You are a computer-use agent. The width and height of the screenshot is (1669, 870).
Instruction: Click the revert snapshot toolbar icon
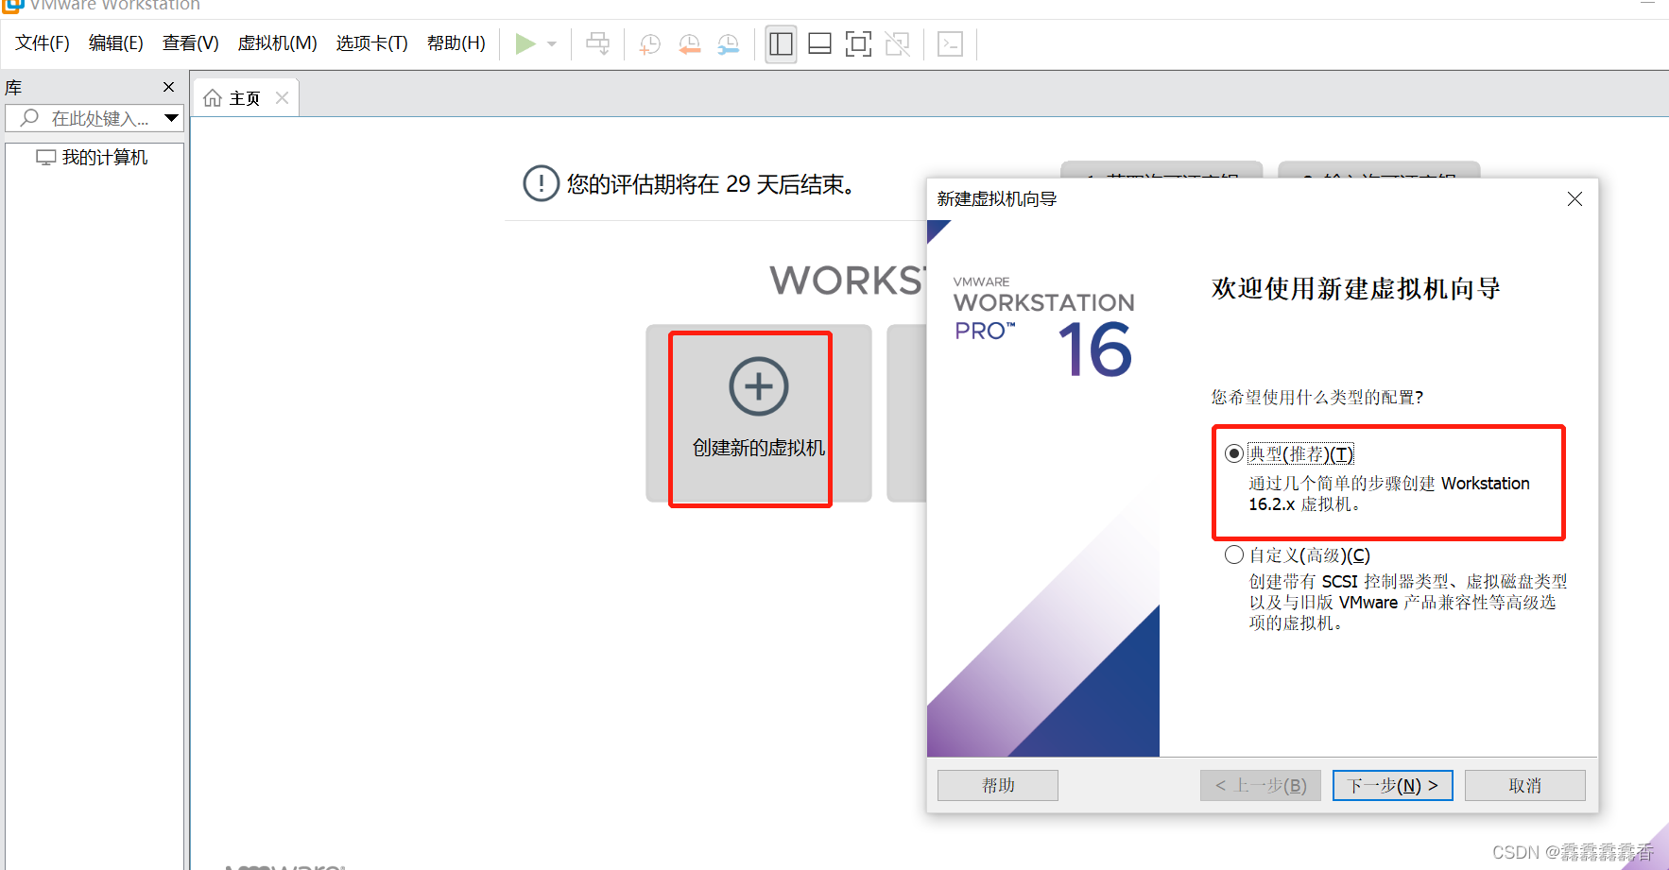(x=690, y=43)
